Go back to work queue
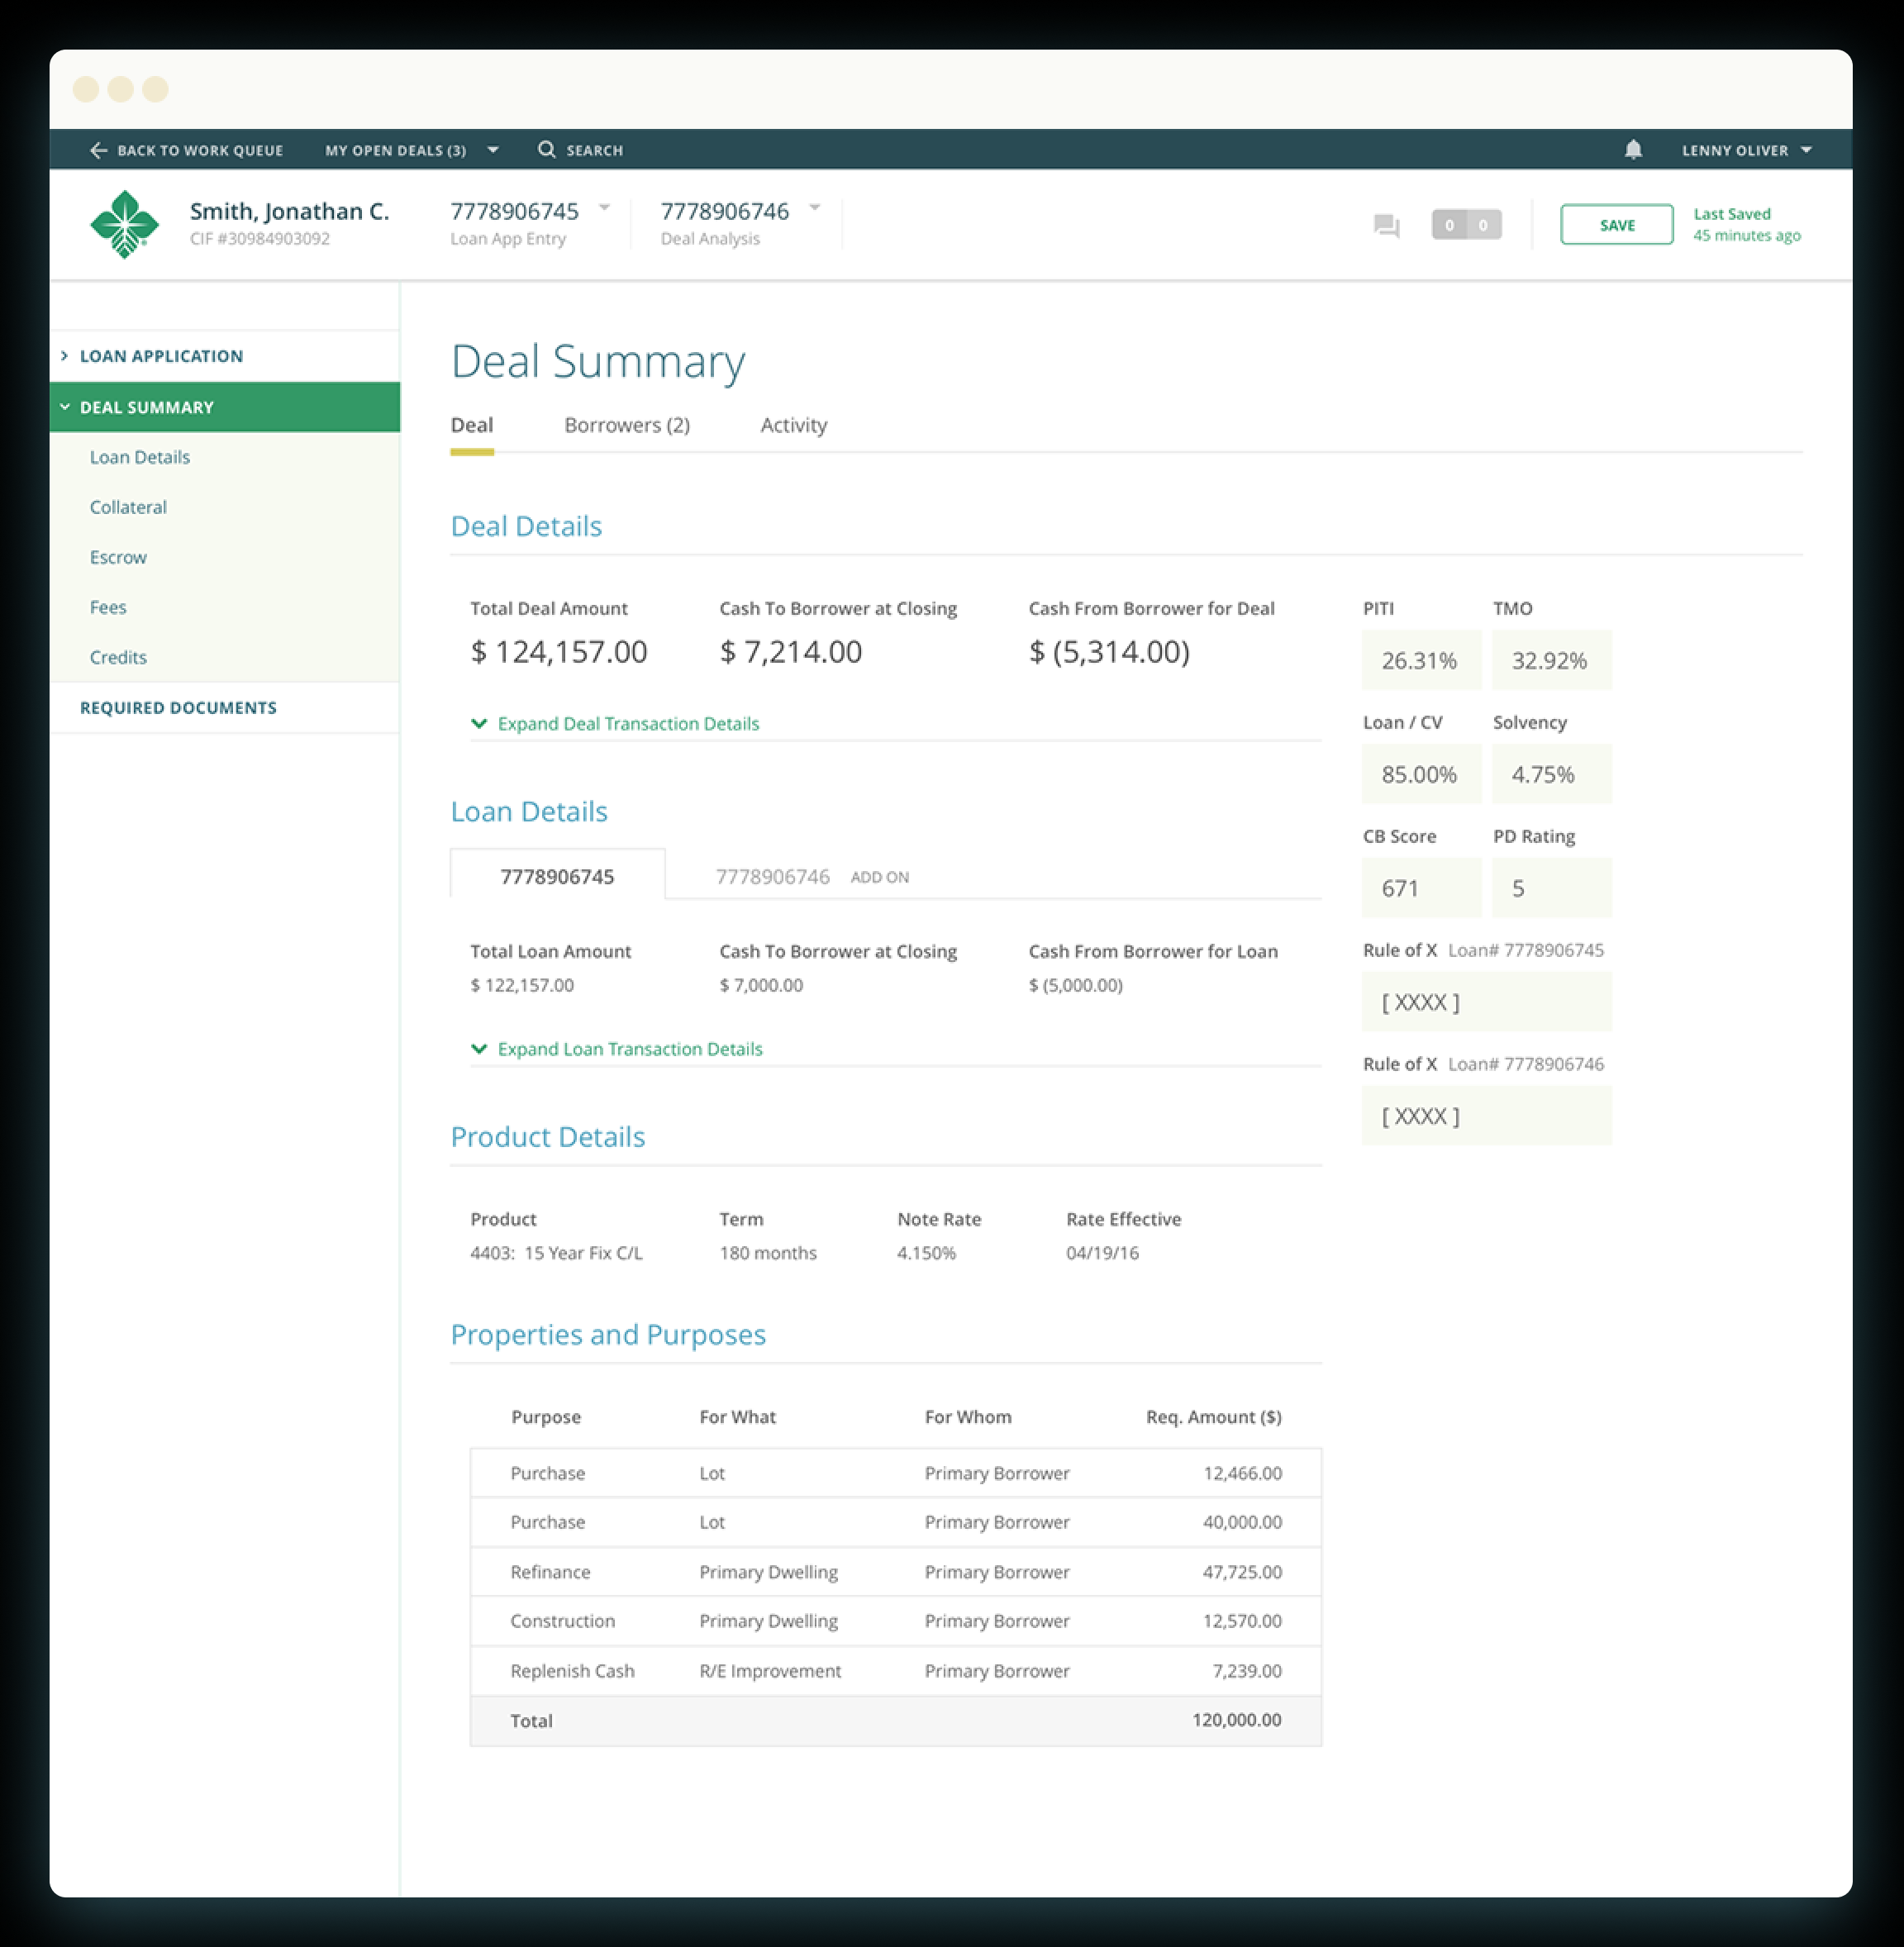 (x=187, y=150)
